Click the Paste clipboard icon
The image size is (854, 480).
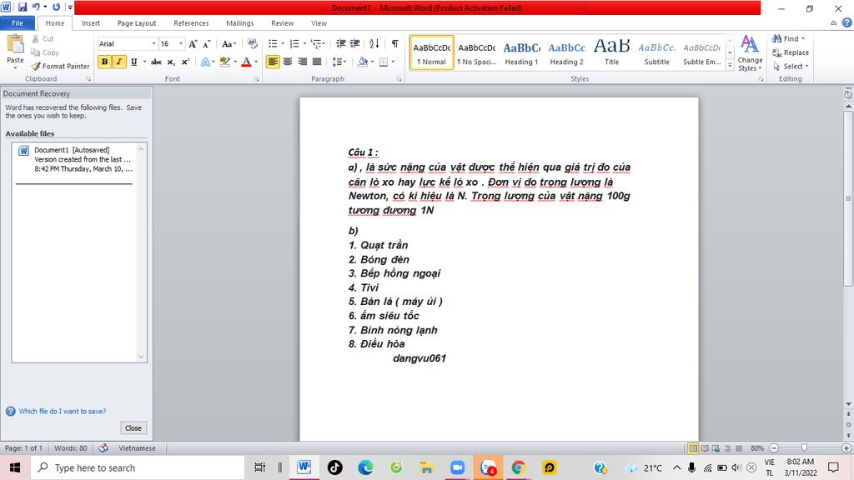15,45
